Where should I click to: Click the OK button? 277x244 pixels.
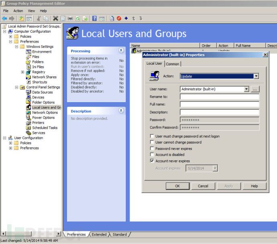(177, 186)
